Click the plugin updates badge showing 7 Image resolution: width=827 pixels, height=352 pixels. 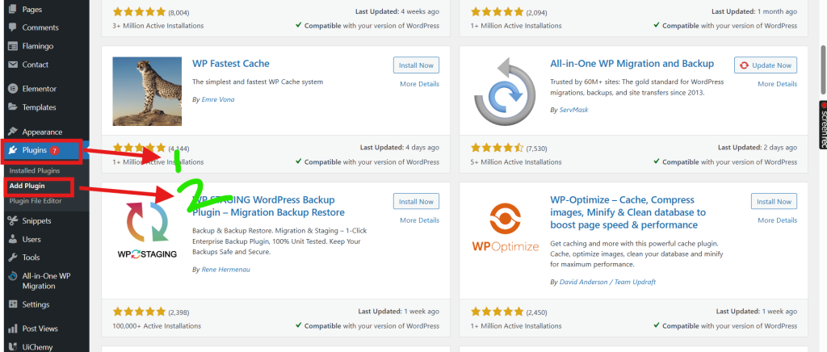tap(54, 151)
